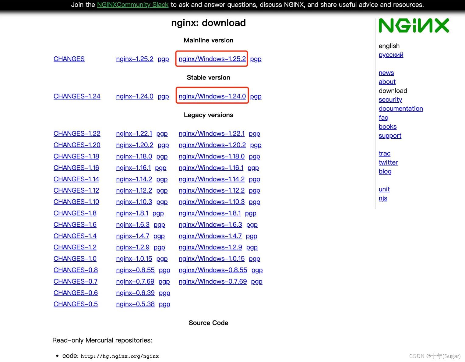
Task: Open CHANGES-1.2 link
Action: point(75,247)
